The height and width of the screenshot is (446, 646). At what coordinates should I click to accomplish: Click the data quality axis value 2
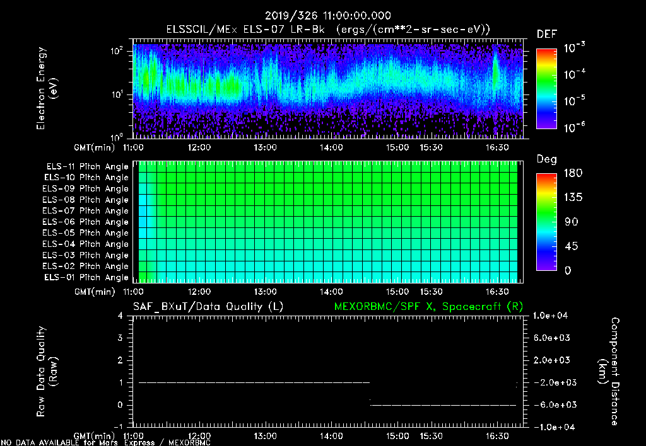click(120, 360)
